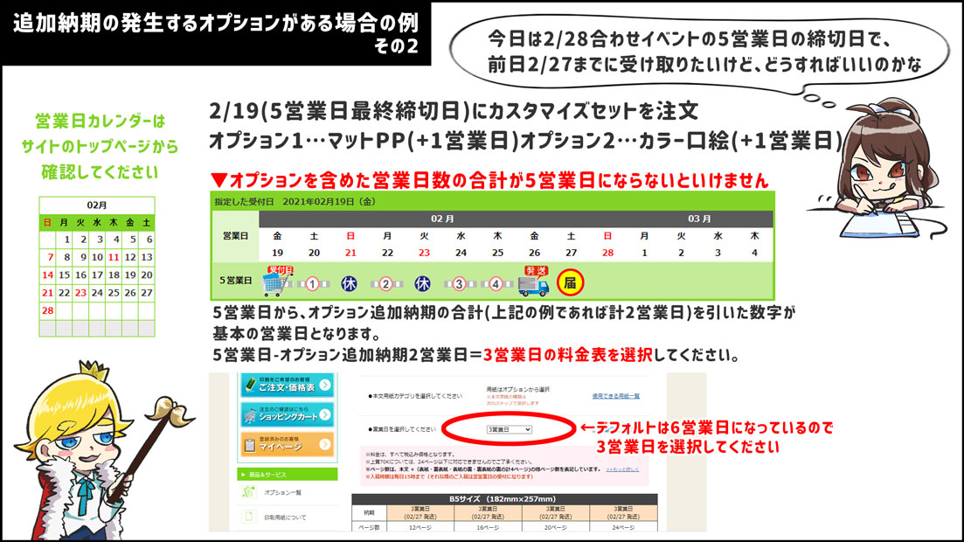Go to マイページ button

pyautogui.click(x=288, y=444)
